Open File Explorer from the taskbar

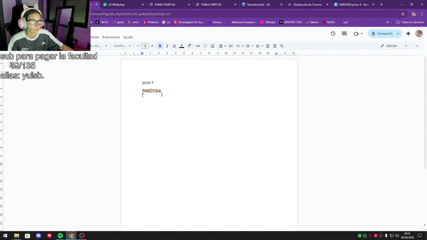[16, 236]
